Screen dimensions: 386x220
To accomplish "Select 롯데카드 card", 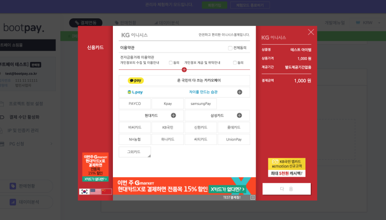I will (x=234, y=128).
